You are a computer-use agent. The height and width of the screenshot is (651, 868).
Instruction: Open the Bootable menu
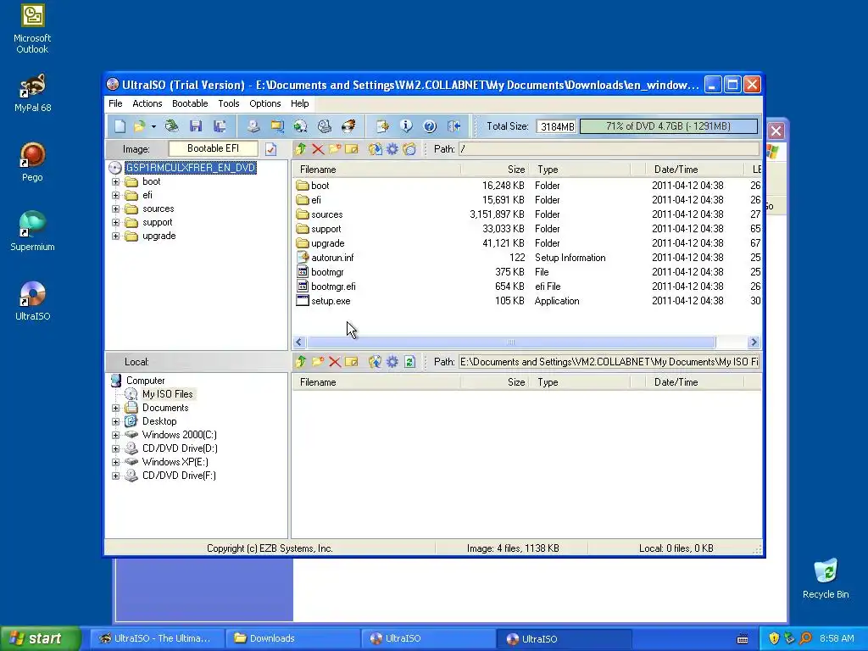click(190, 103)
